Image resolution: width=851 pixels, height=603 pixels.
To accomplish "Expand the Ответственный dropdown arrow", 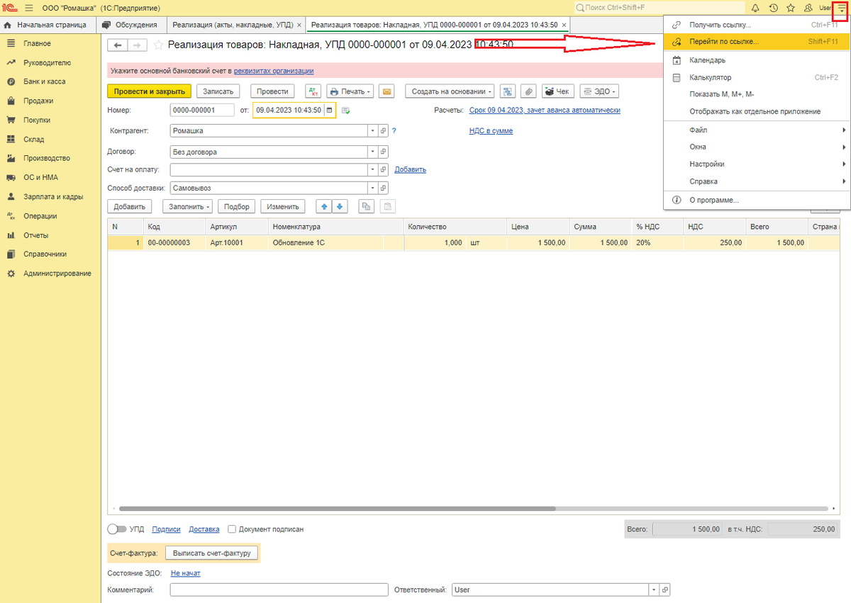I will [653, 590].
